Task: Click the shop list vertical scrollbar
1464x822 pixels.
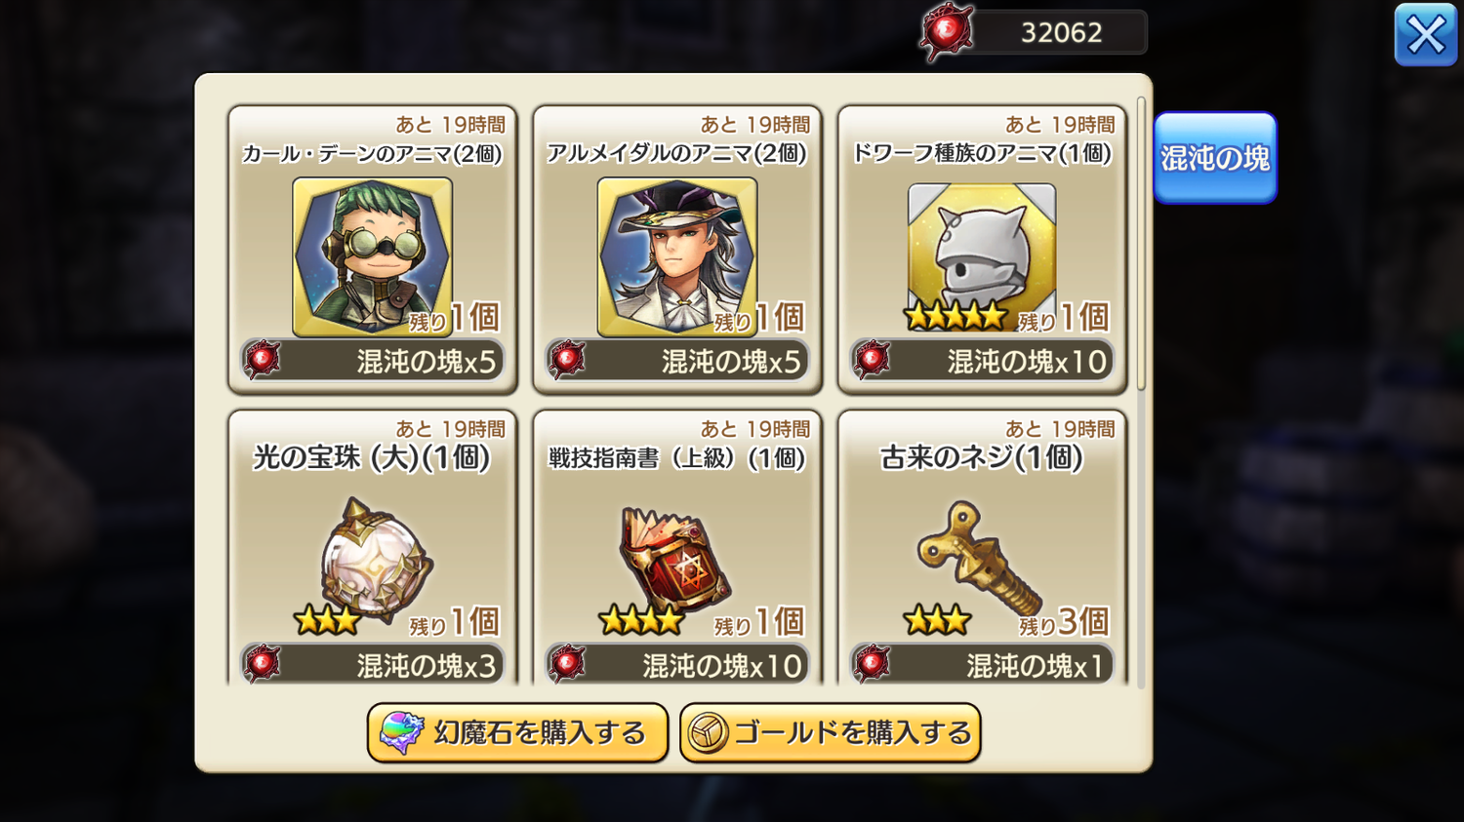Action: (1141, 244)
